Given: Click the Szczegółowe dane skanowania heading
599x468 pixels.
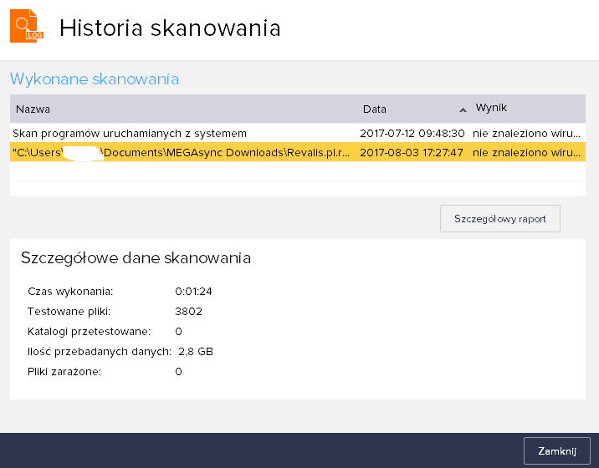Looking at the screenshot, I should [136, 258].
